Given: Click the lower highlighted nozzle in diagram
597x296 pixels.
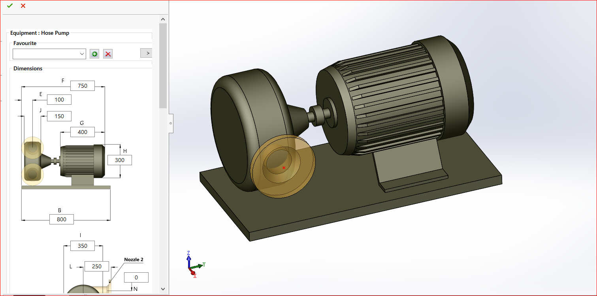Looking at the screenshot, I should pos(32,174).
